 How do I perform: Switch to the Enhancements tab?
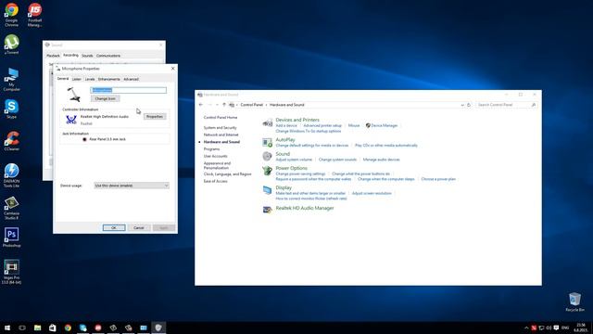(109, 79)
